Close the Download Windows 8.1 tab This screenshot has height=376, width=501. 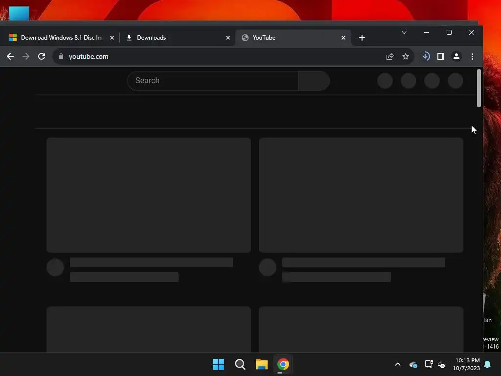(112, 38)
